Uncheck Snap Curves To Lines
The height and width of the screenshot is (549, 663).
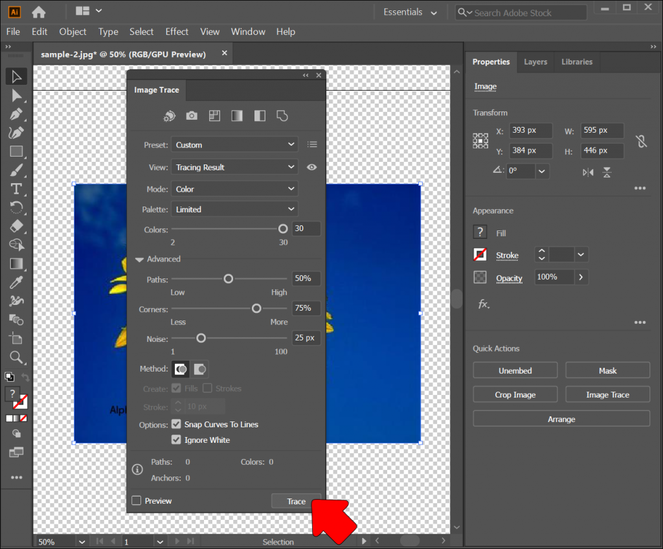coord(176,424)
